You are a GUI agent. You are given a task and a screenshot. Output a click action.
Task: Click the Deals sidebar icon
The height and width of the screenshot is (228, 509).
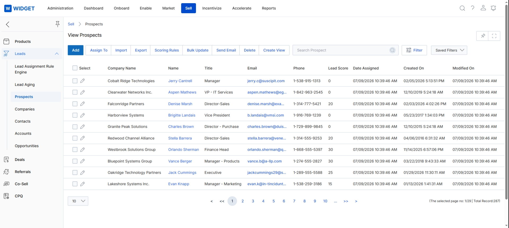pyautogui.click(x=6, y=159)
